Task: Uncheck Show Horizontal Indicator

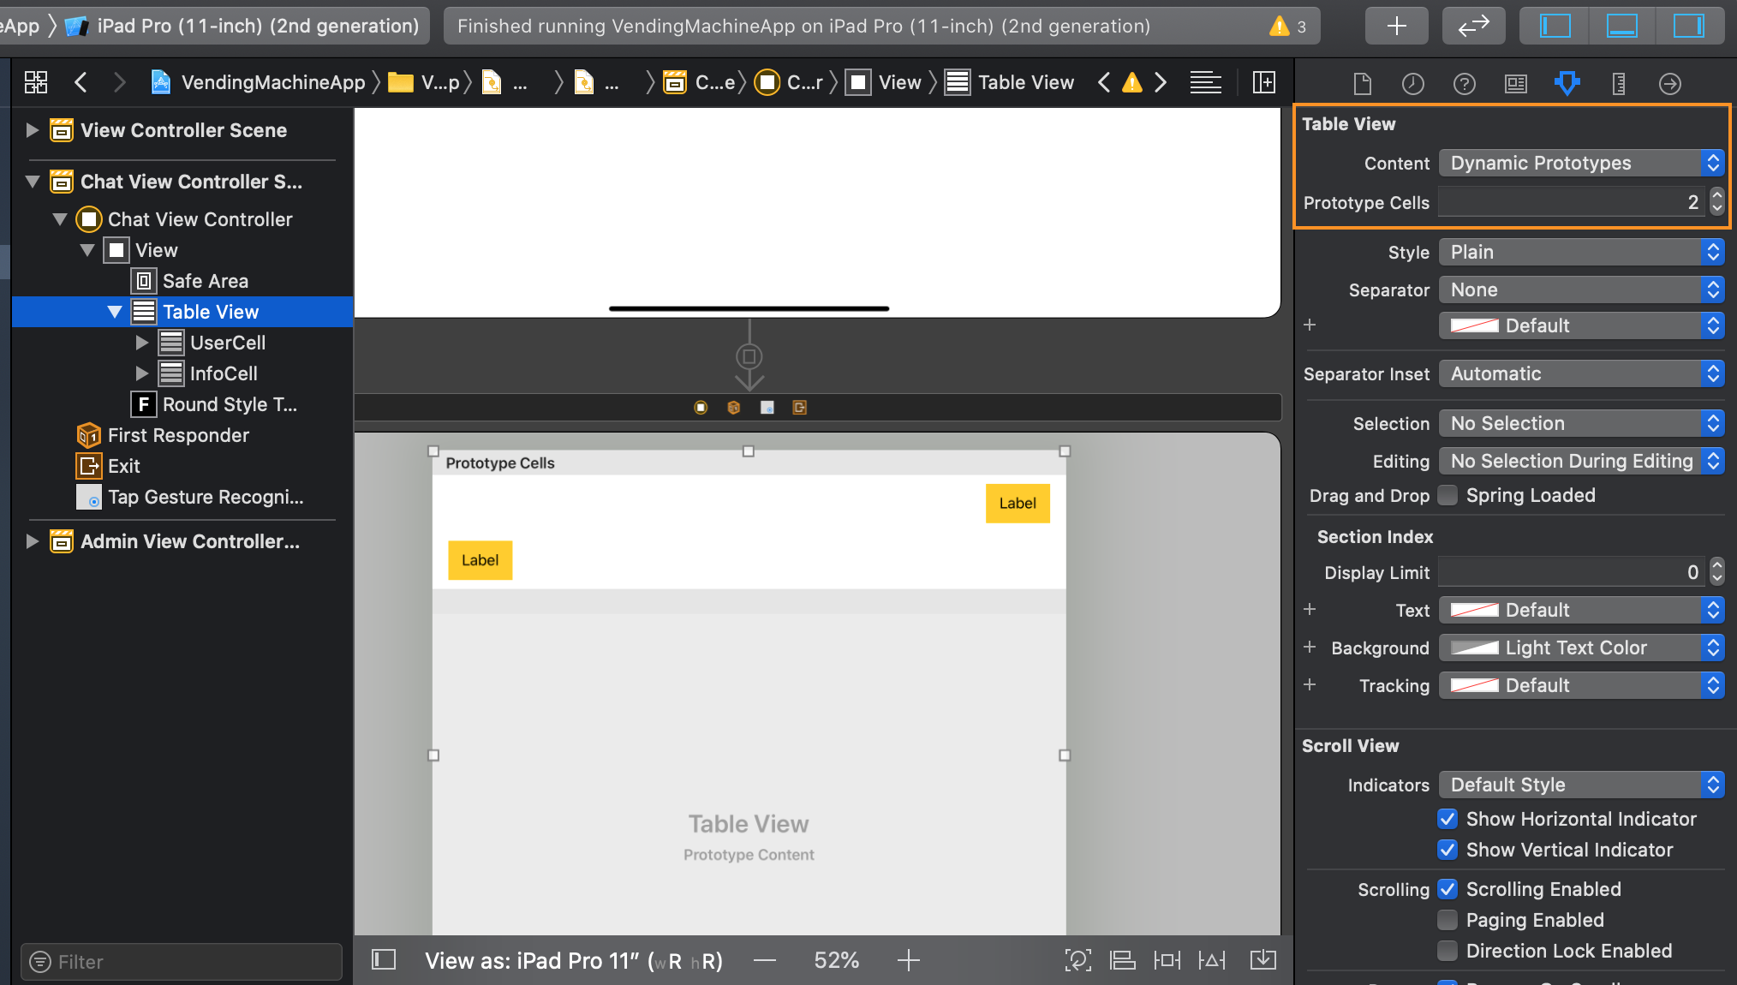Action: (x=1447, y=819)
